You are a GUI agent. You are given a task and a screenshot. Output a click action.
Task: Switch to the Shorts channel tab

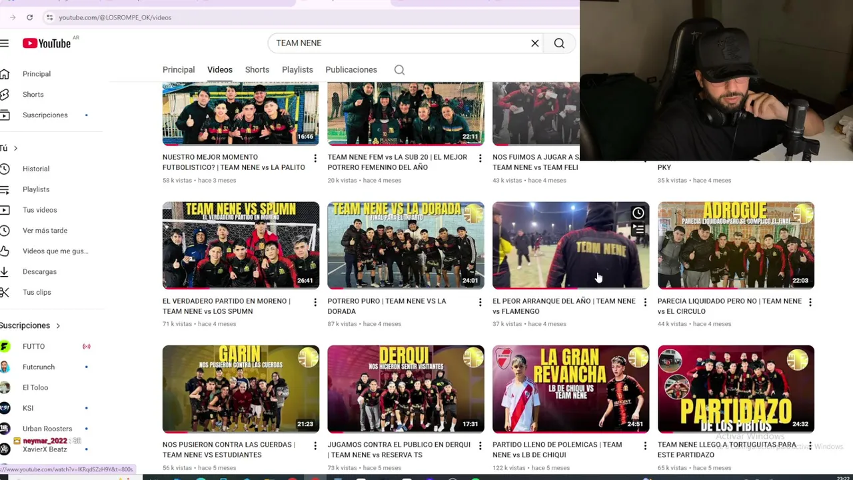tap(257, 70)
